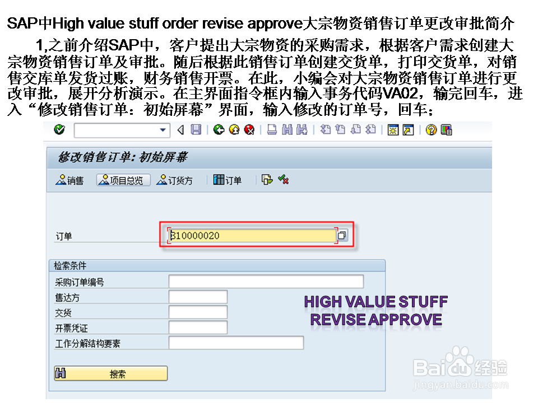The width and height of the screenshot is (538, 403).
Task: Click the Create New Session icon
Action: pyautogui.click(x=393, y=130)
